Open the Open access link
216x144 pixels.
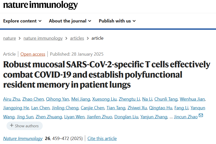pos(33,54)
